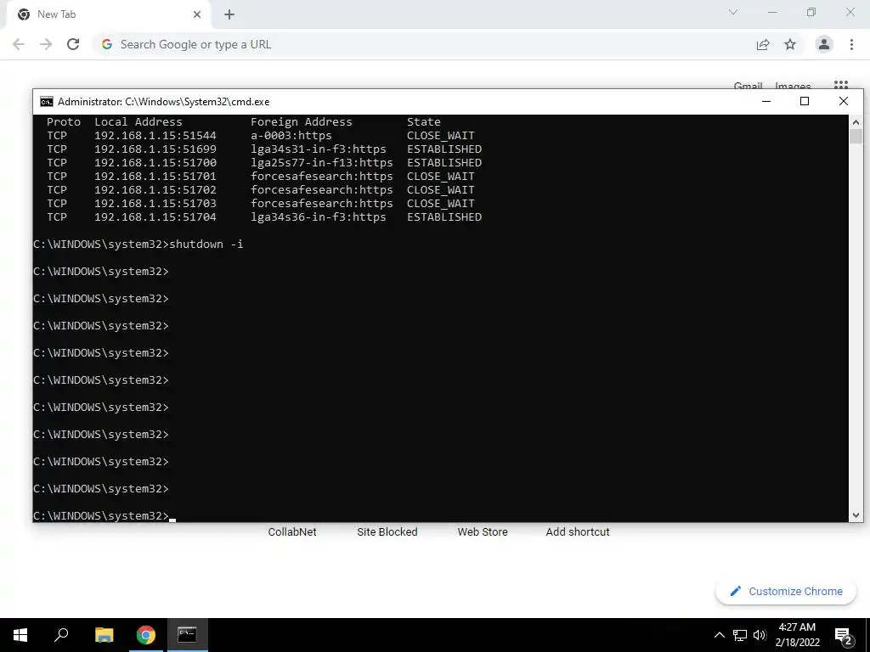
Task: Open the Windows Start menu
Action: click(20, 635)
